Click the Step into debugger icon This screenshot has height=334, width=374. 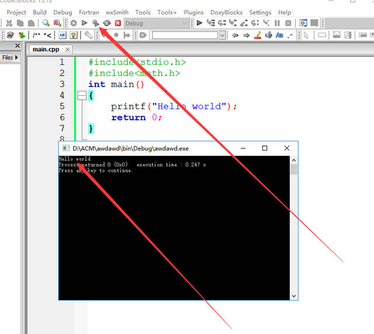pyautogui.click(x=233, y=23)
